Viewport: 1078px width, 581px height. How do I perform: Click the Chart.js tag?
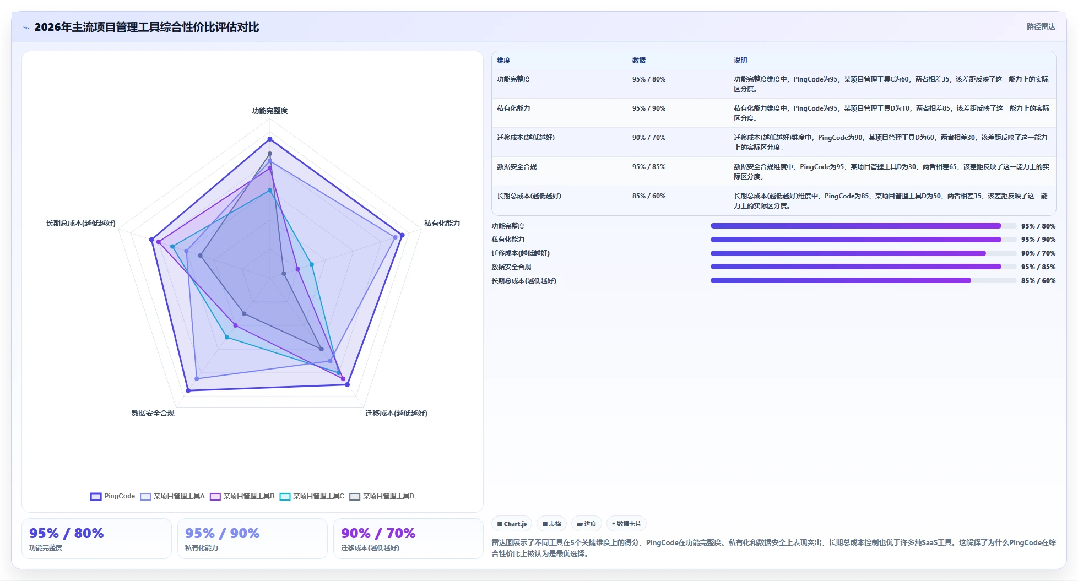(512, 524)
